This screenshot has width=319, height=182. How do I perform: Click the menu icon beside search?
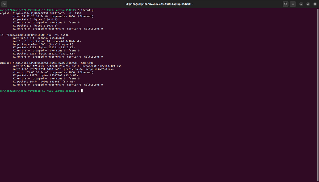[293, 4]
